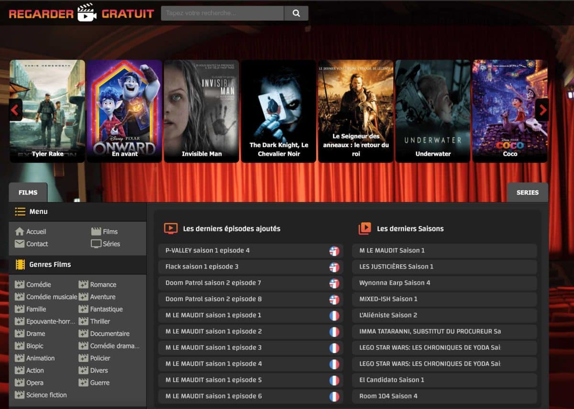Screen dimensions: 574x409
Task: Open M LE MAUDIT Saison 1 season link
Action: [444, 251]
